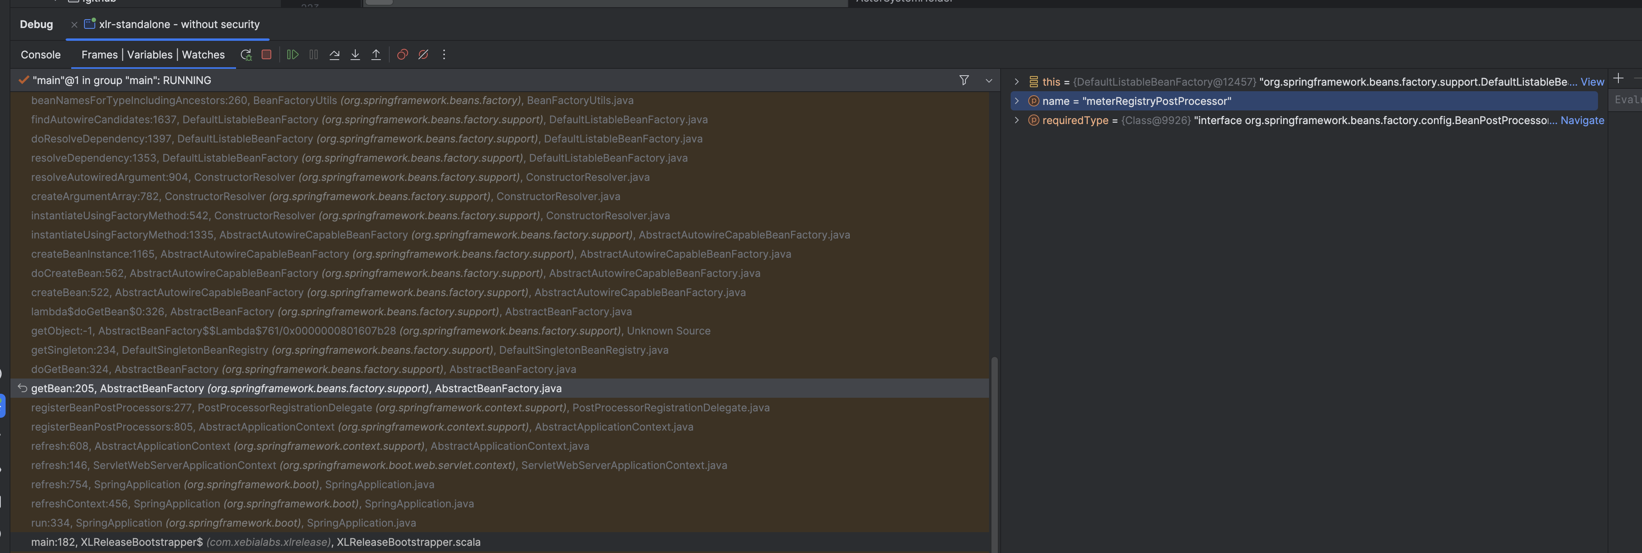Open more debugger actions via kebab menu
The height and width of the screenshot is (553, 1642).
pyautogui.click(x=444, y=55)
